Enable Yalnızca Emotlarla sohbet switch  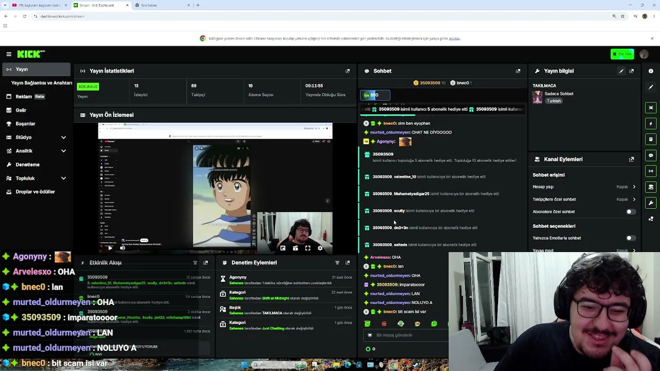coord(630,238)
